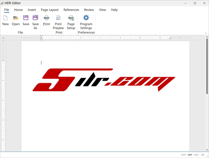Switch to the File ribbon tab
This screenshot has height=158, width=209.
click(7, 10)
